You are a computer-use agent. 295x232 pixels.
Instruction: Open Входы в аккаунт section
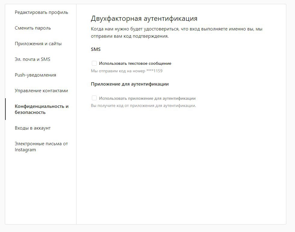33,128
